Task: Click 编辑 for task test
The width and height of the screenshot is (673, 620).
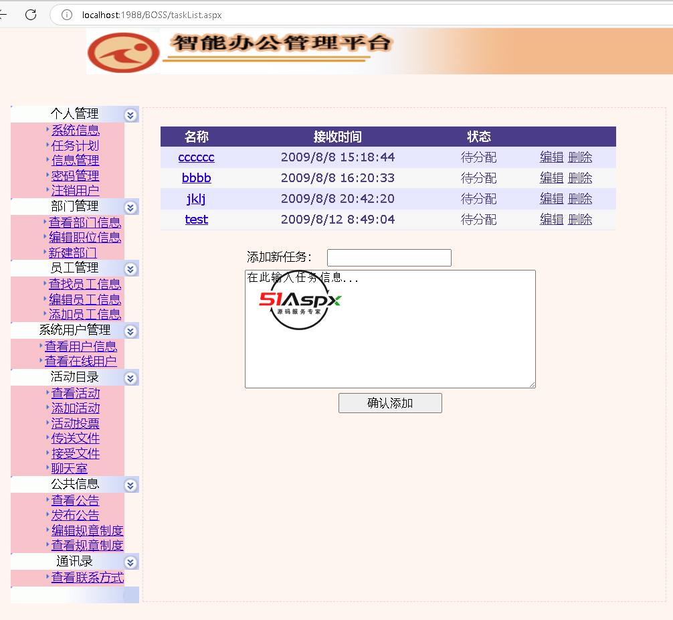Action: [551, 220]
